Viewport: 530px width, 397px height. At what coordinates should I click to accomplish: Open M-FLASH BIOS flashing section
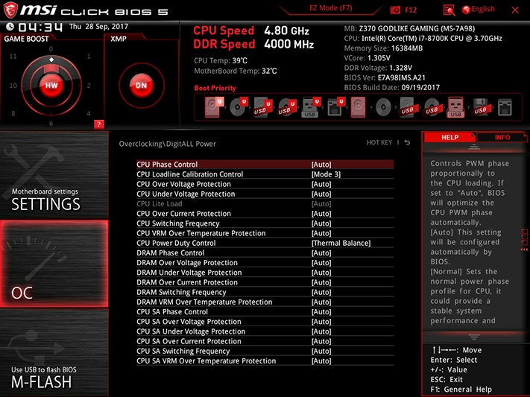click(x=54, y=353)
